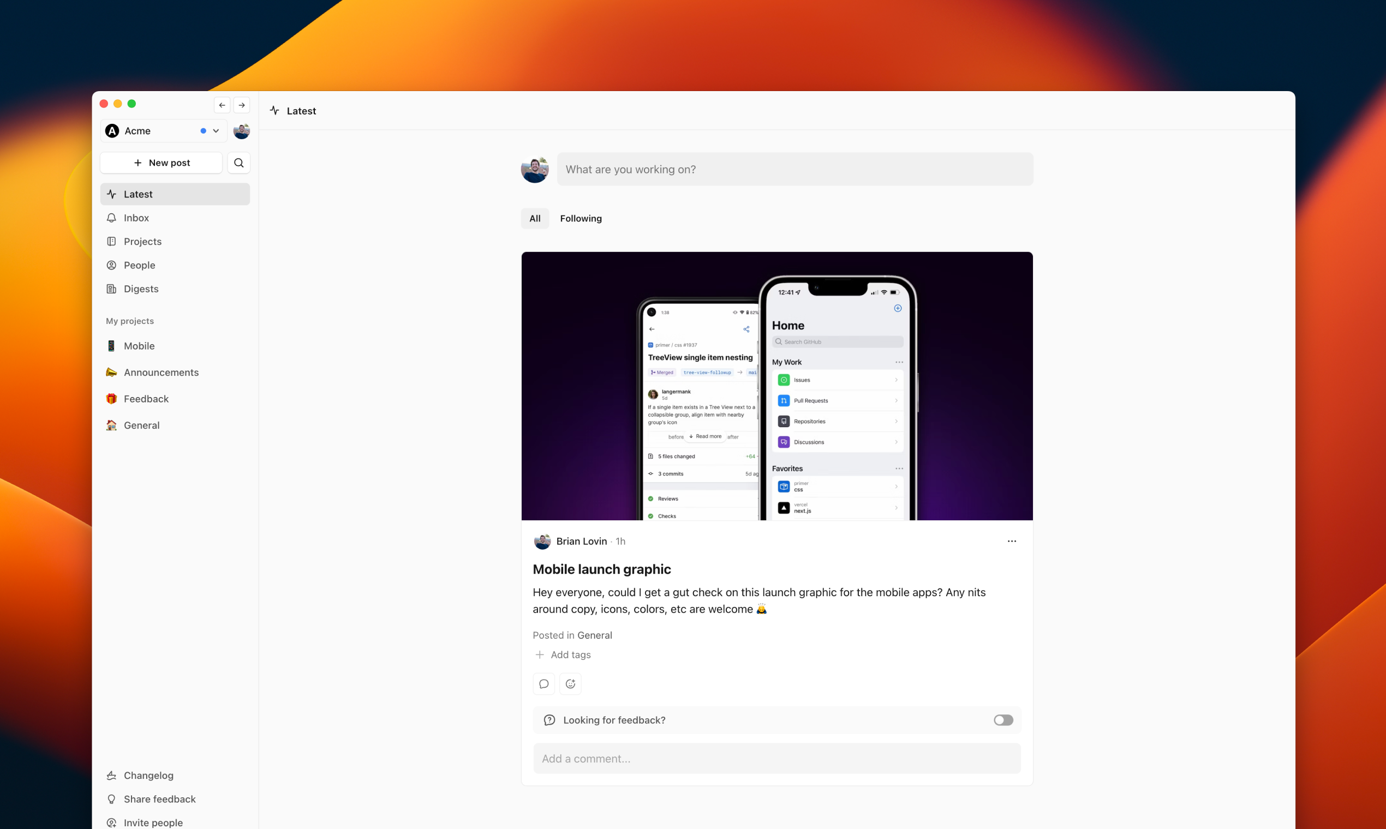Go back with the left arrow button
The height and width of the screenshot is (829, 1386).
(222, 105)
